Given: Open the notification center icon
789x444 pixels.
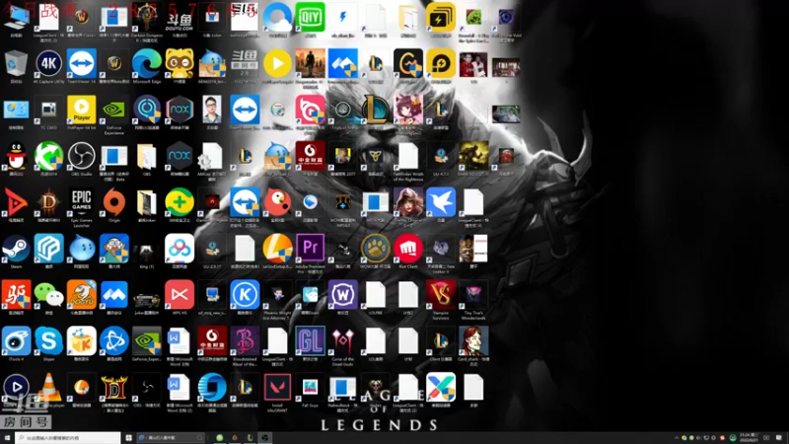Looking at the screenshot, I should pos(778,437).
